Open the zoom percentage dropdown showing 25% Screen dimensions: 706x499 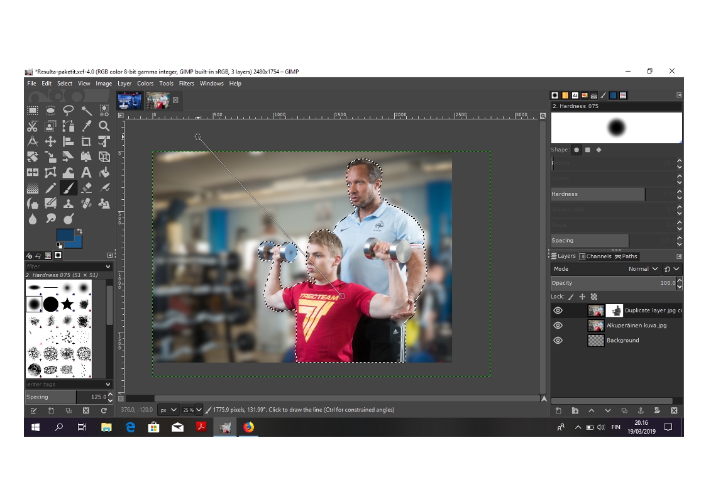click(x=192, y=410)
